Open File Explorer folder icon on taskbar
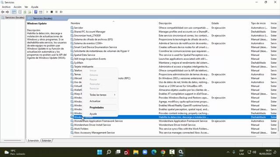 click(x=136, y=152)
